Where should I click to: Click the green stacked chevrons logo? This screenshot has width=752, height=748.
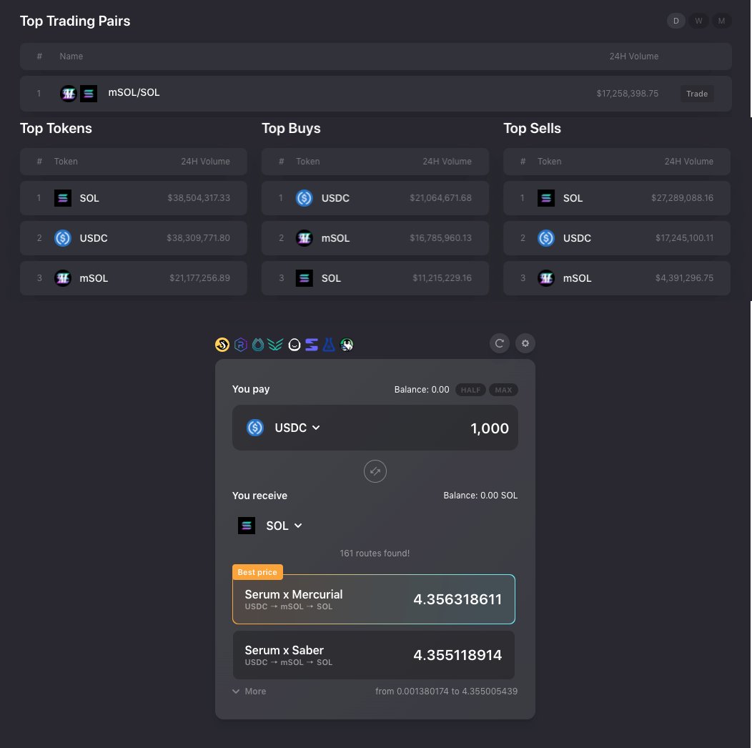point(275,345)
